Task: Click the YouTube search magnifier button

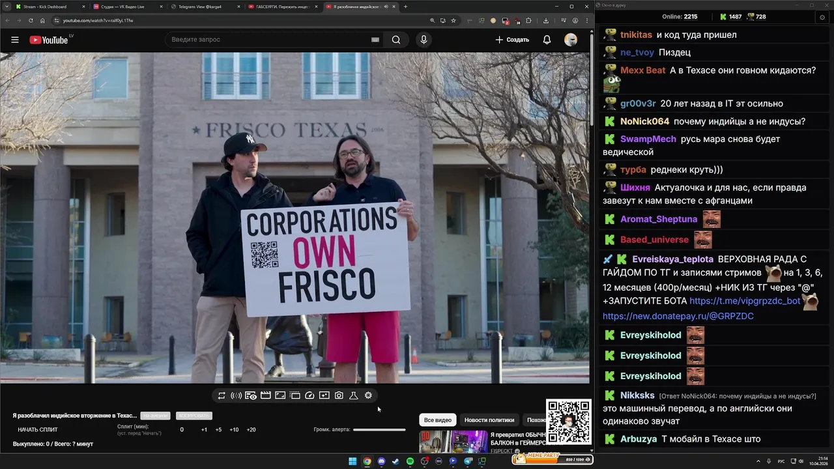Action: pos(396,40)
